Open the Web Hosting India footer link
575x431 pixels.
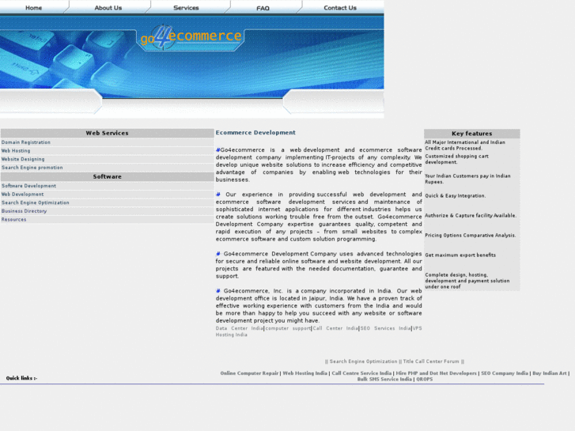(x=305, y=373)
